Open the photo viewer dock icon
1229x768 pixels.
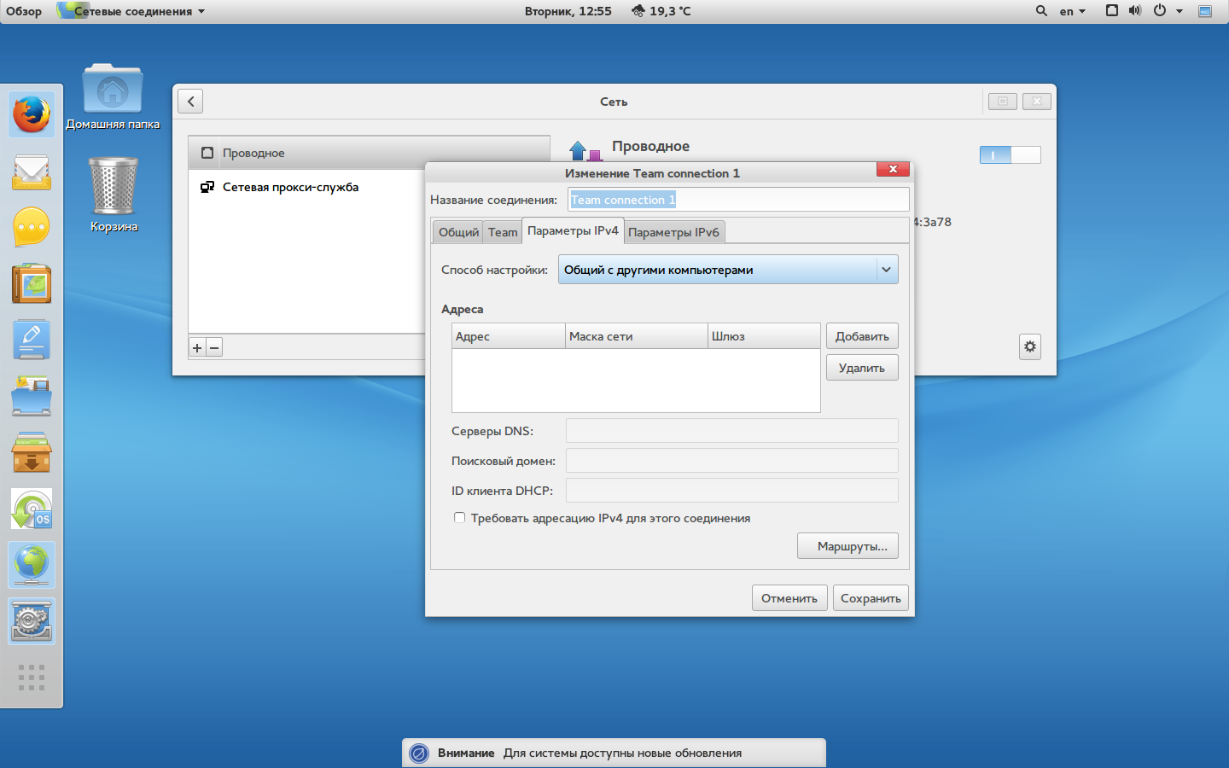click(x=32, y=284)
